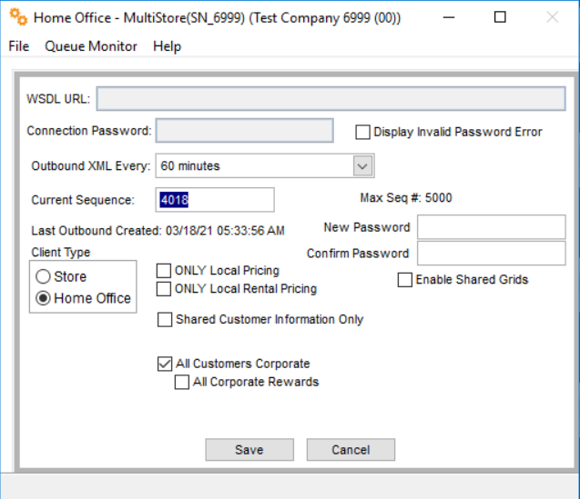Click into the WSDL URL field
Image resolution: width=580 pixels, height=499 pixels.
point(331,98)
